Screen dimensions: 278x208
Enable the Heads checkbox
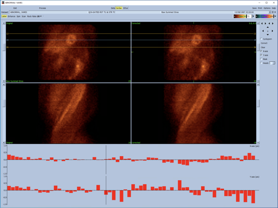click(x=261, y=63)
